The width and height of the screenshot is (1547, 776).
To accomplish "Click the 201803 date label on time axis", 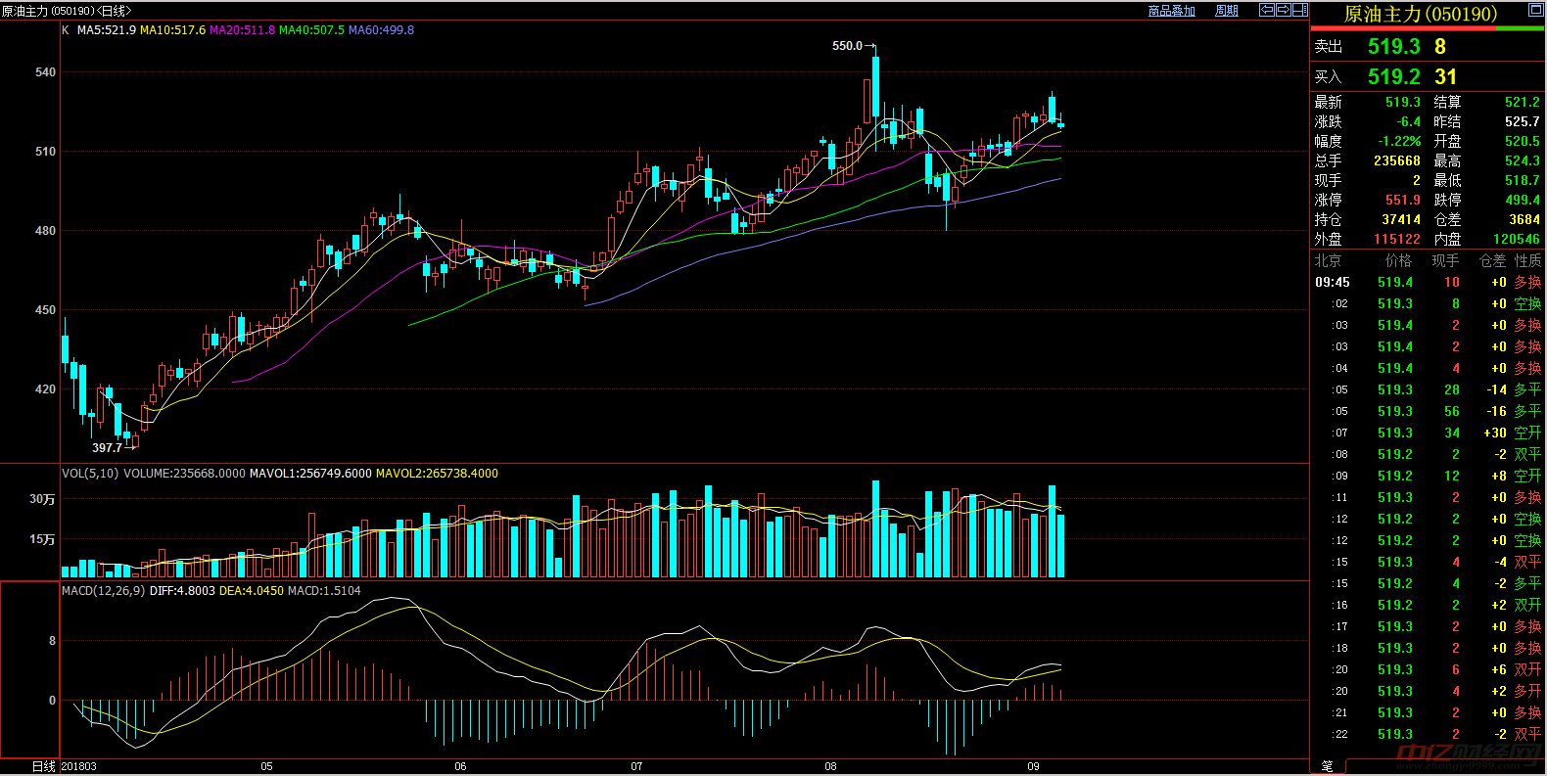I will (79, 766).
